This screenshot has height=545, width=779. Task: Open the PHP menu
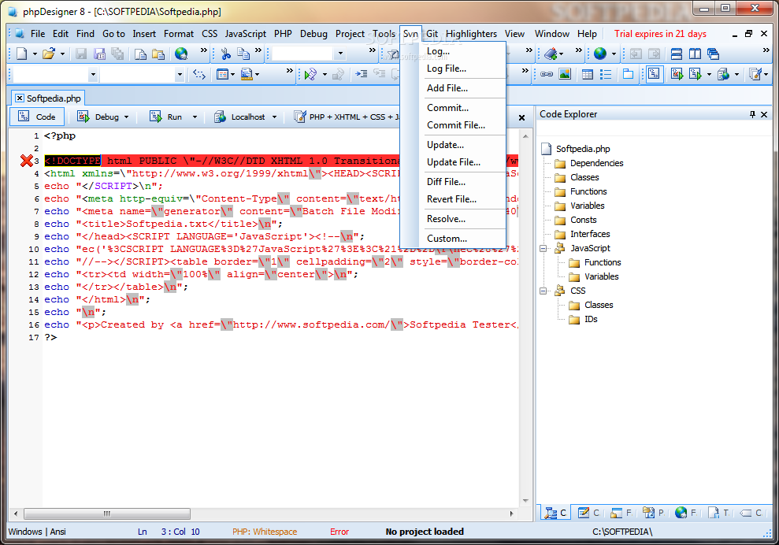click(x=283, y=34)
